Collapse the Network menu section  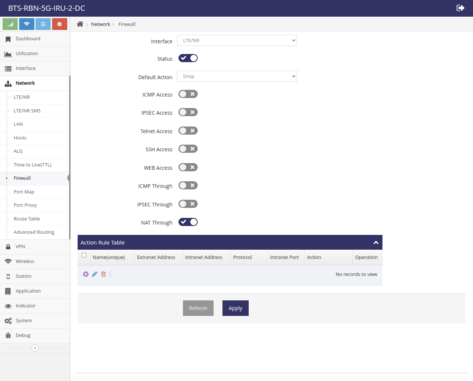[35, 83]
